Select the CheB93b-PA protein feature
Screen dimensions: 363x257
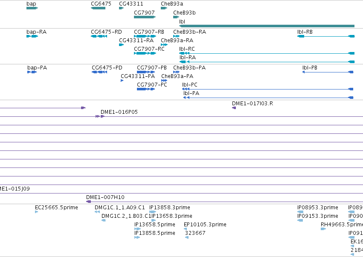[176, 72]
